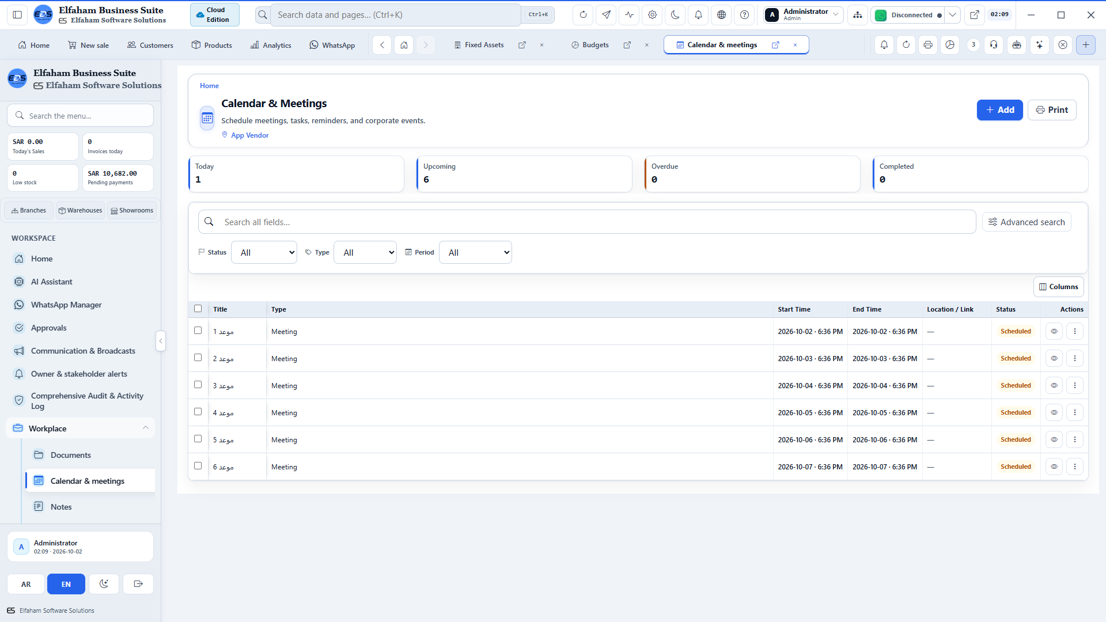Screen dimensions: 1106x622
Task: View details eye icon for موعد 4
Action: 1054,412
